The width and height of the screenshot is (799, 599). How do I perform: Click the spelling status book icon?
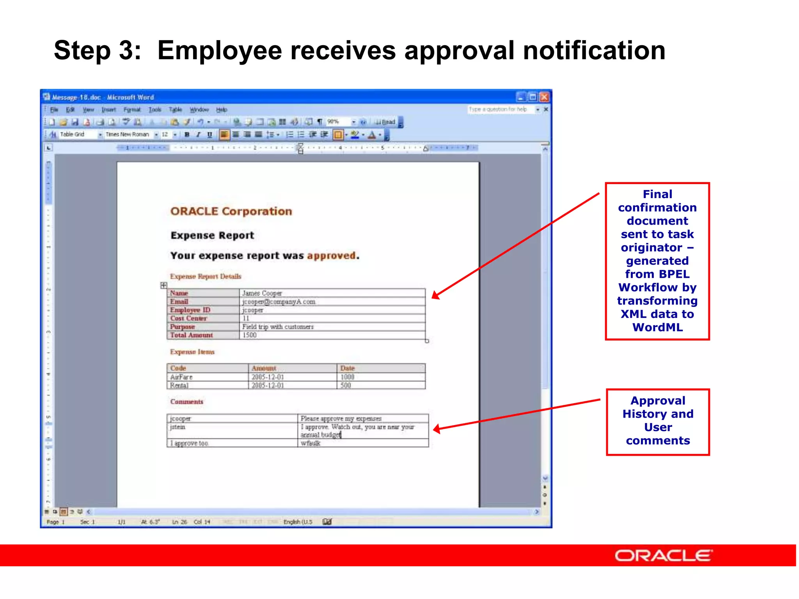[327, 522]
